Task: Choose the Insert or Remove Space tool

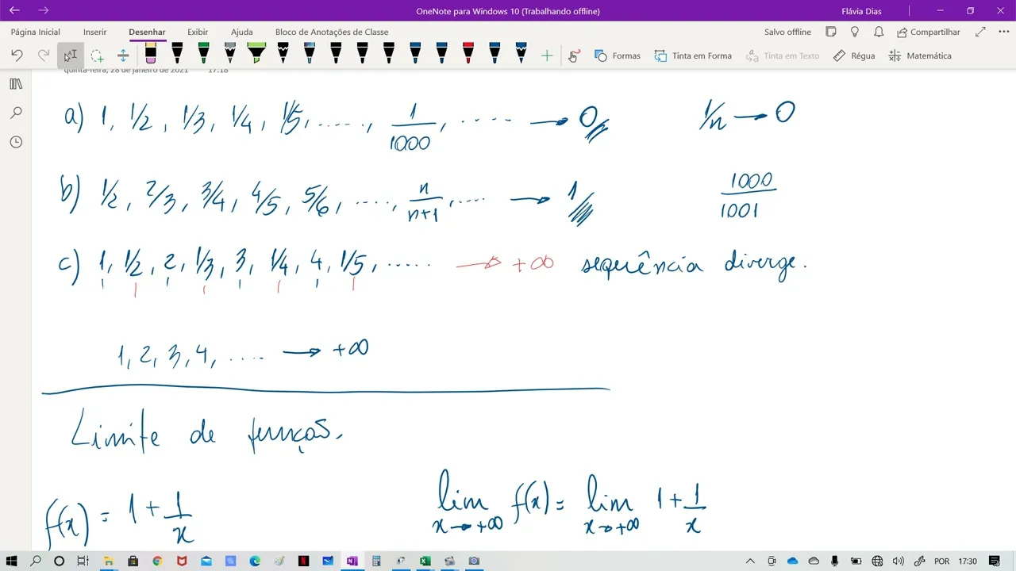Action: pyautogui.click(x=123, y=56)
